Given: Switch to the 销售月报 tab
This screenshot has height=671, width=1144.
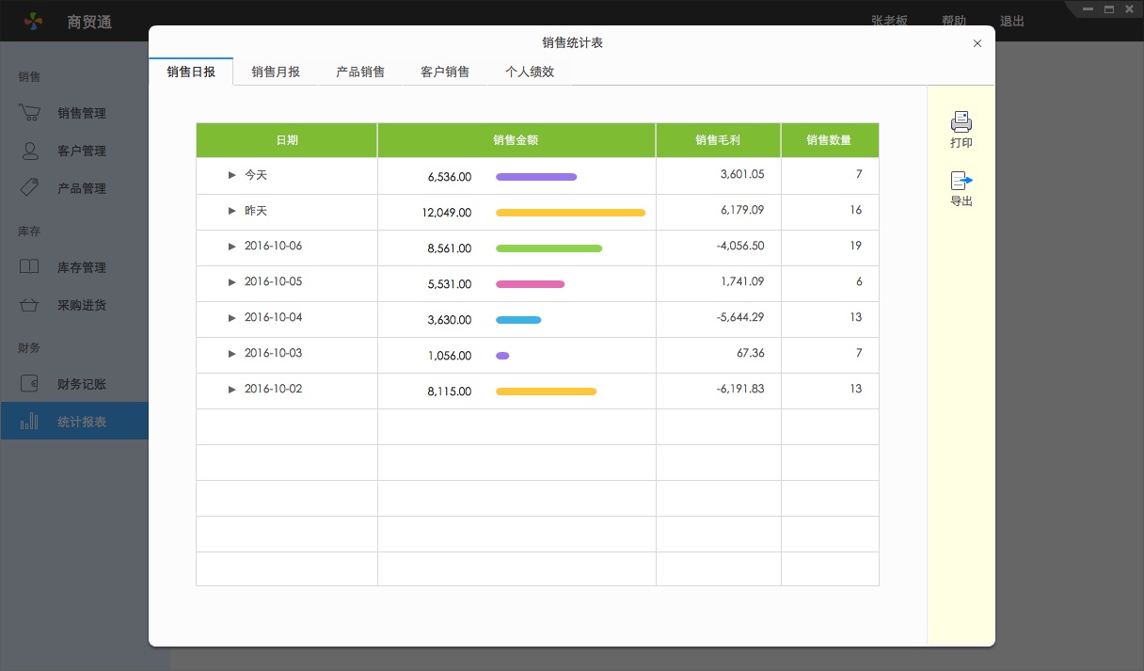Looking at the screenshot, I should click(275, 71).
